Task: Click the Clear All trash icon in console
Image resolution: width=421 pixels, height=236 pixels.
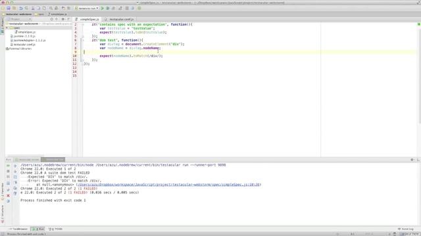Action: point(15,193)
